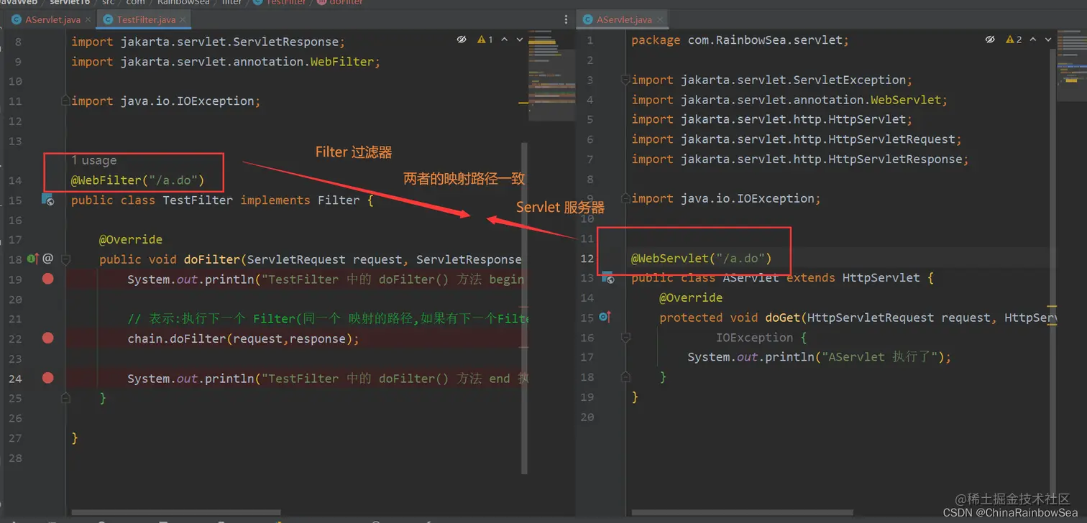The height and width of the screenshot is (523, 1087).
Task: Collapse doFilter method fold at line 18
Action: point(65,259)
